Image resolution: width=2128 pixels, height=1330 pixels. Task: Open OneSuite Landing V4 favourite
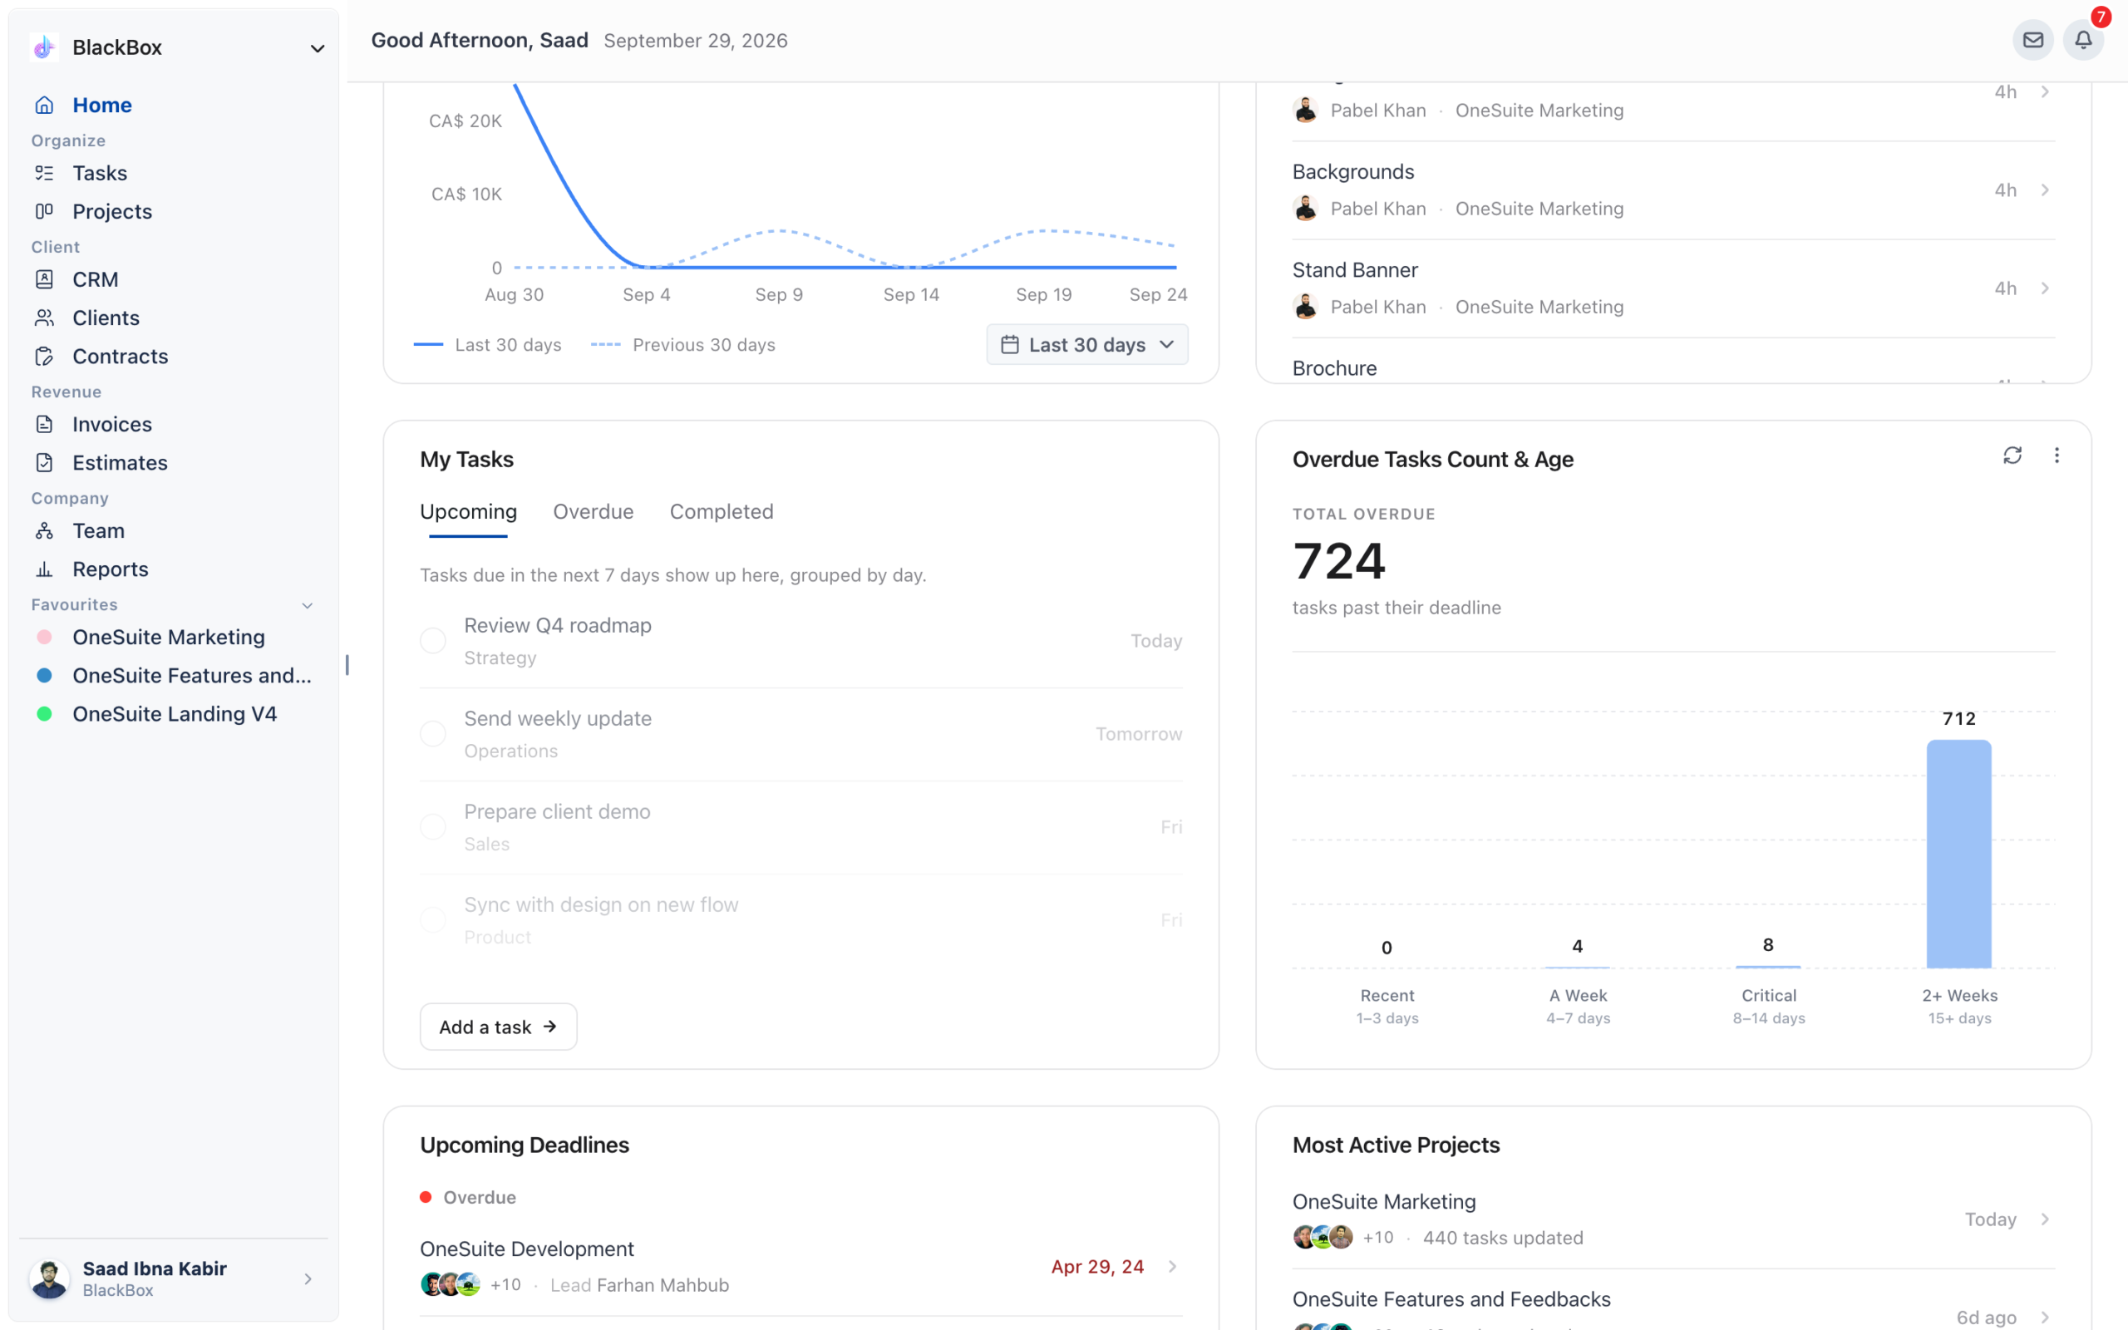(174, 714)
